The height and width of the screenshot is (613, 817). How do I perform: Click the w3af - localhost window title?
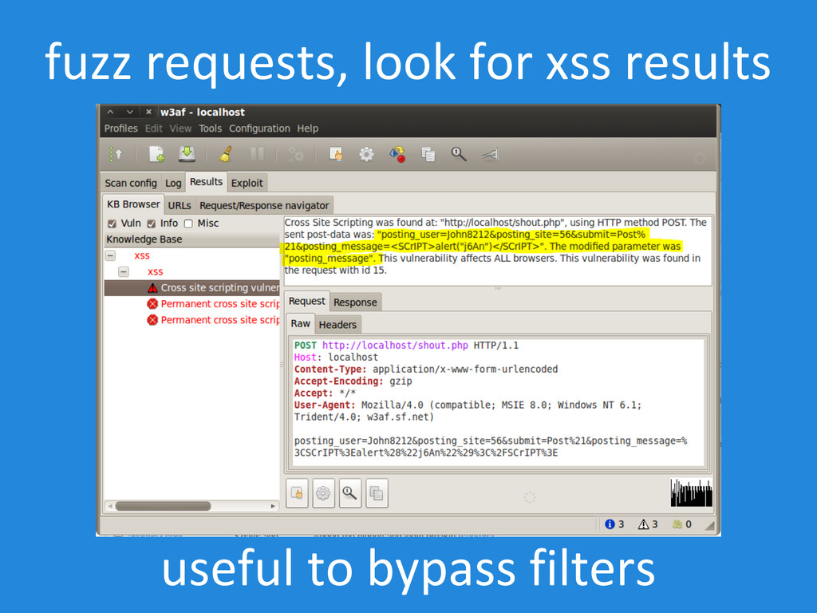[202, 112]
